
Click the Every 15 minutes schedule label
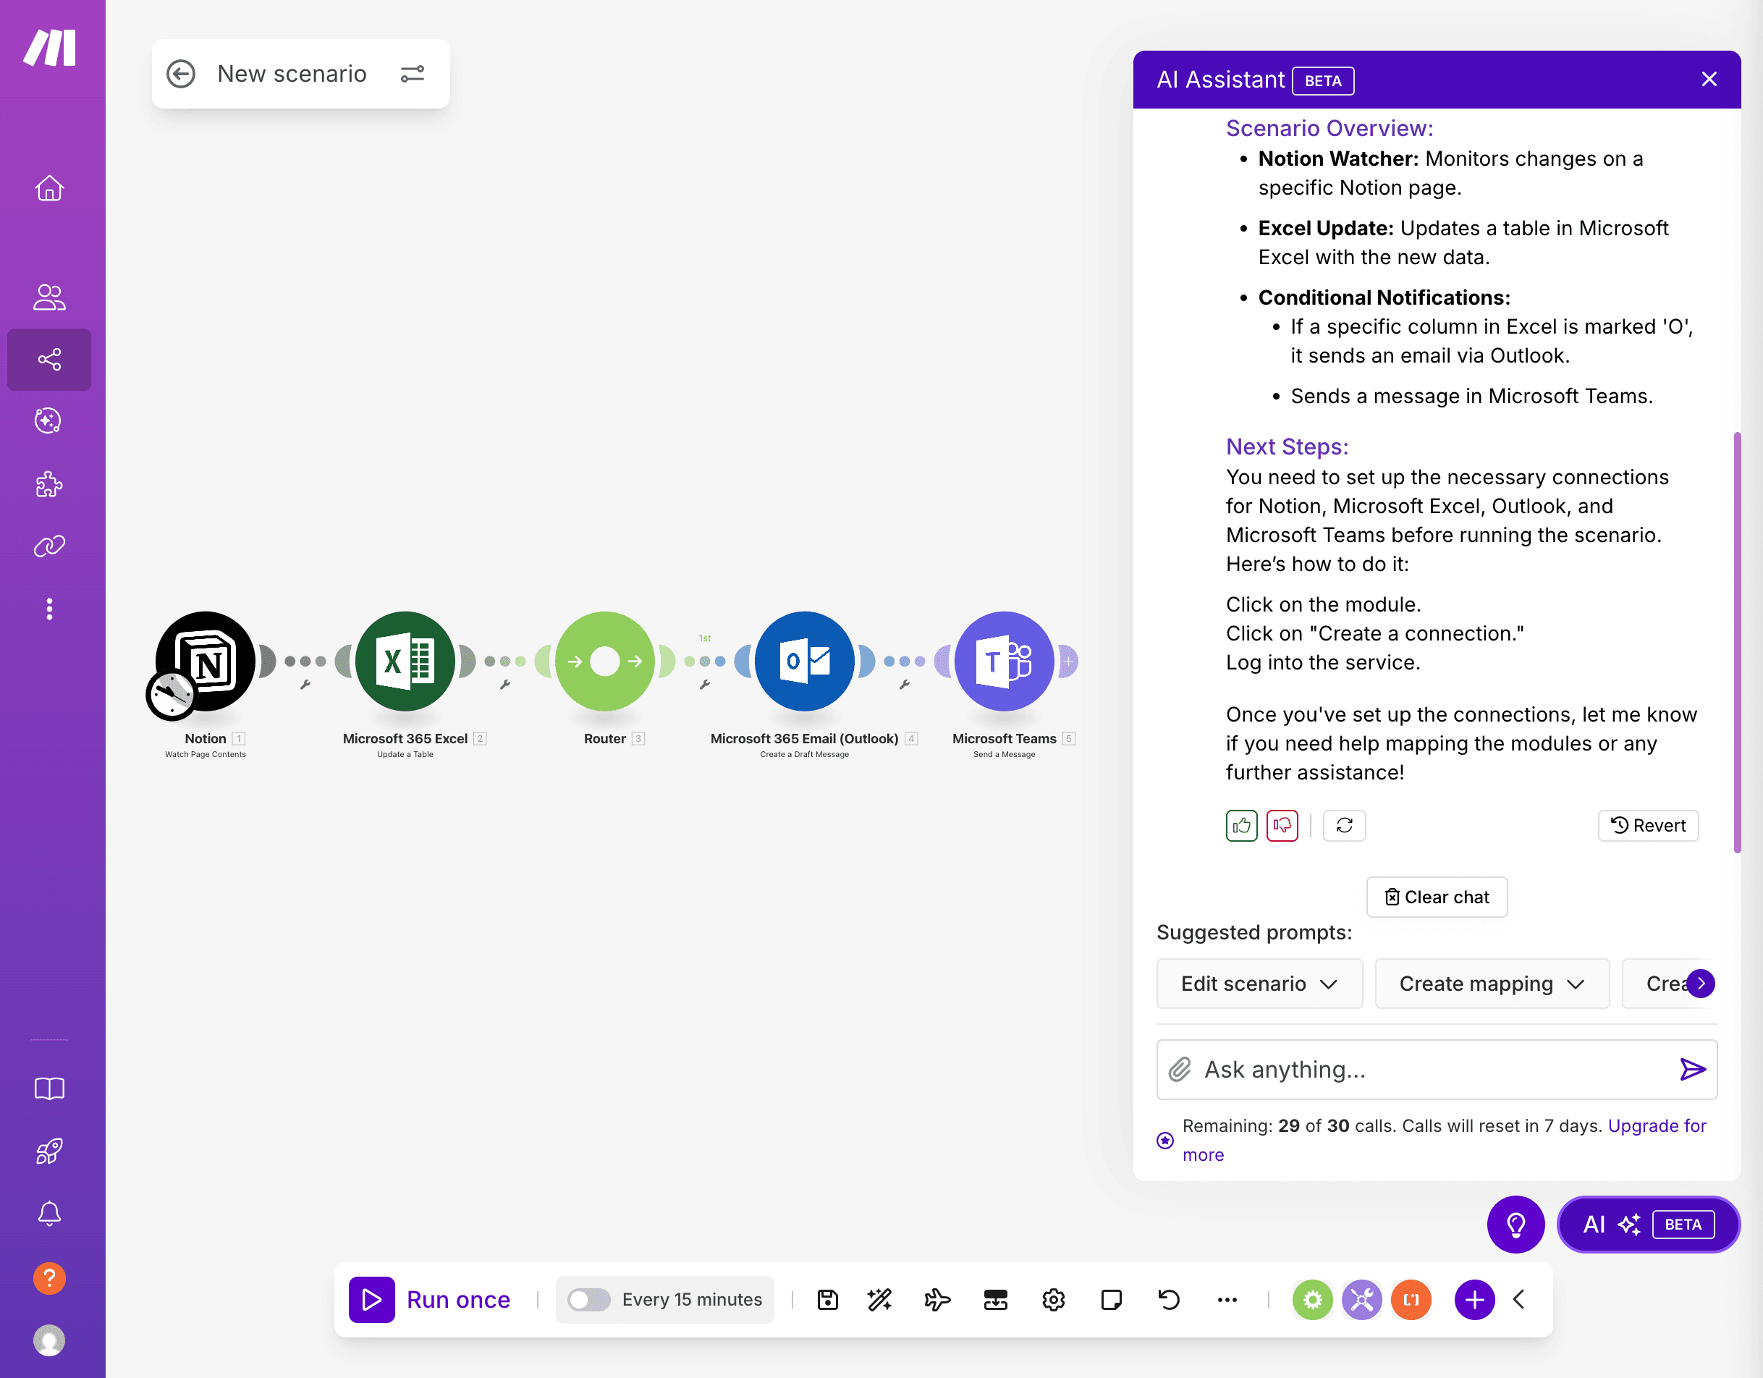click(x=692, y=1299)
